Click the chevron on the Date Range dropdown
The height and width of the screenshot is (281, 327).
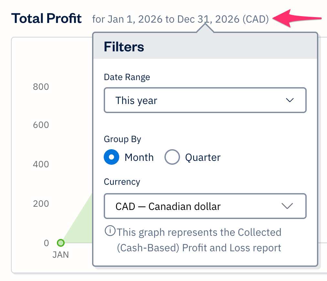(290, 100)
